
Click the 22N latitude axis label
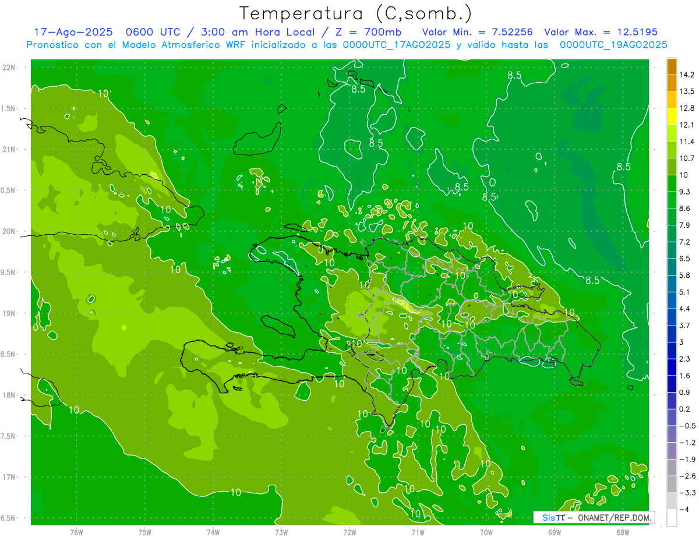[9, 68]
